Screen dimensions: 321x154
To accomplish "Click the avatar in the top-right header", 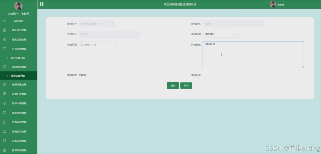I will click(x=273, y=4).
